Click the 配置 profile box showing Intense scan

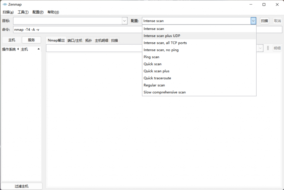[x=196, y=21]
